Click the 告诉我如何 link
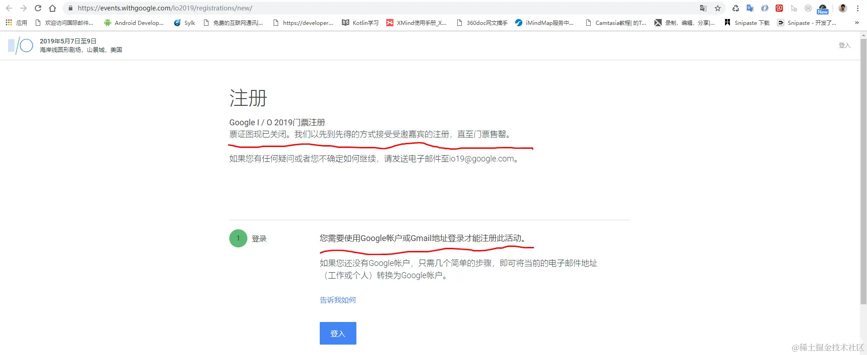This screenshot has width=867, height=355. (338, 300)
